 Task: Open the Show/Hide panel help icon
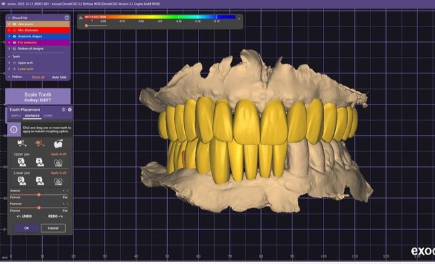coord(67,18)
